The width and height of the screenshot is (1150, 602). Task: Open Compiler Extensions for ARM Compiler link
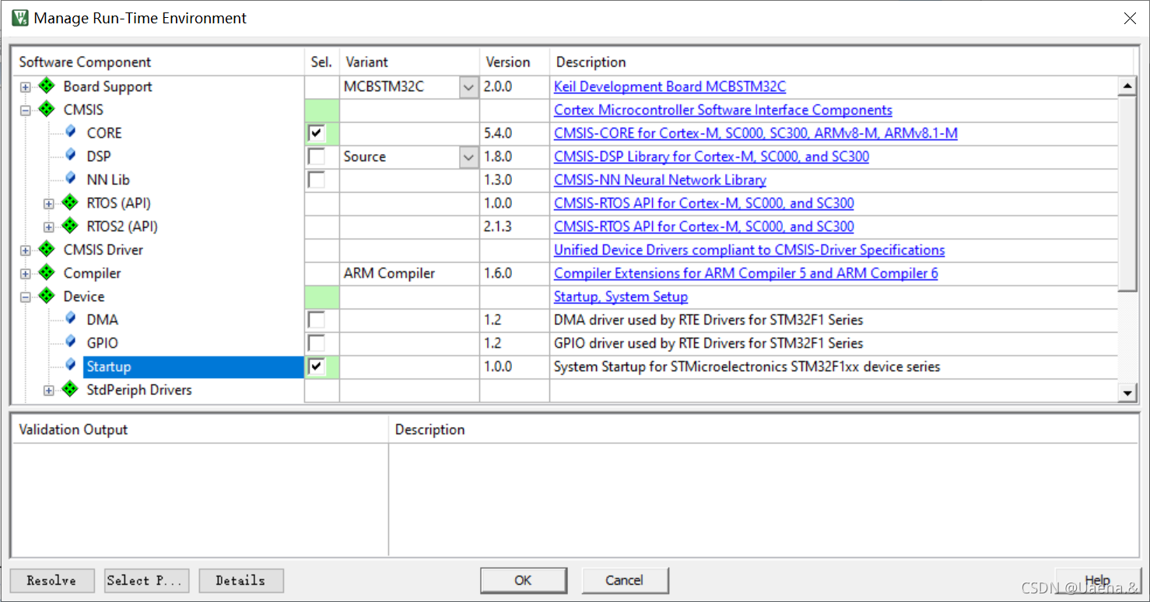745,273
